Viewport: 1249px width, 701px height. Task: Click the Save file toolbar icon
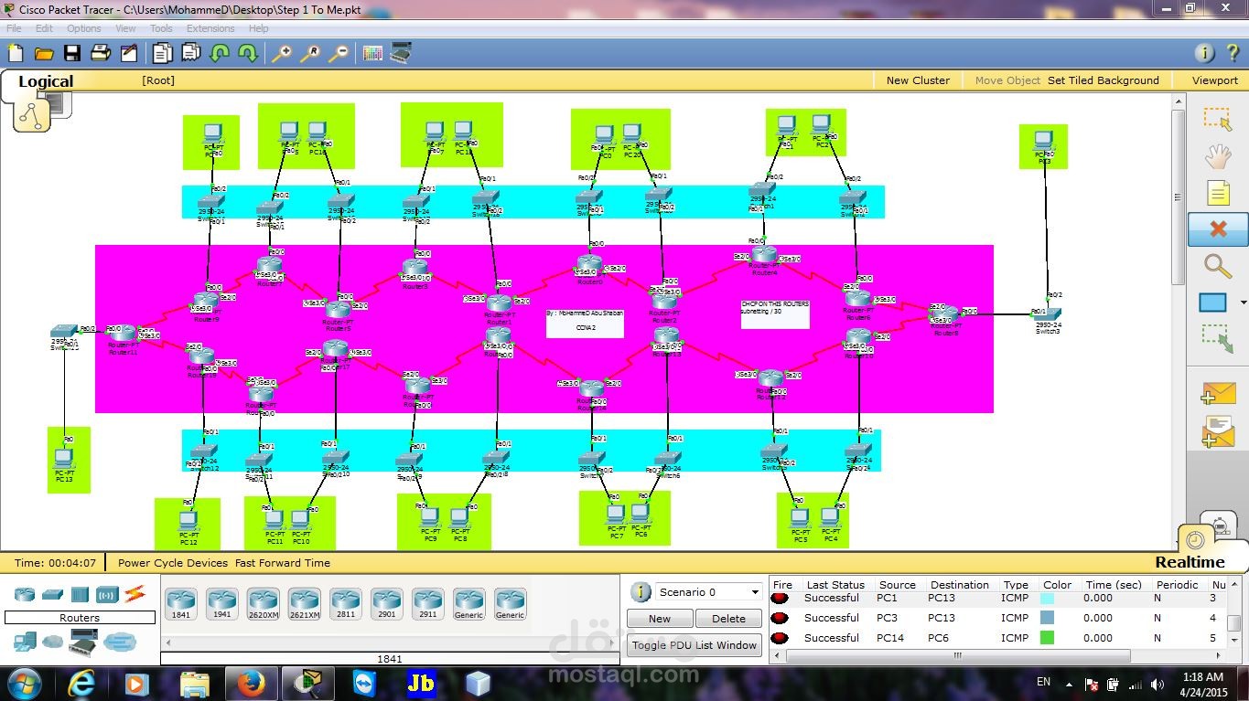[72, 53]
